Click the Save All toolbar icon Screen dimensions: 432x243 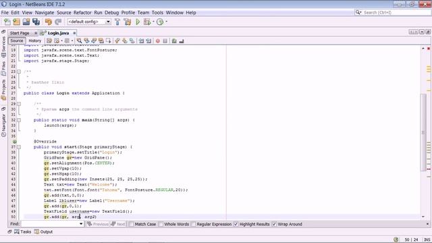(36, 22)
